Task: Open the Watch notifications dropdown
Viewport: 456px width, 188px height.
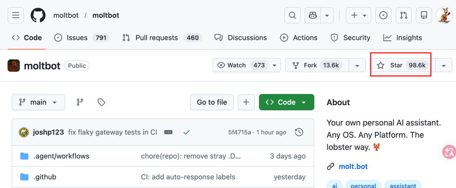Action: coord(247,65)
